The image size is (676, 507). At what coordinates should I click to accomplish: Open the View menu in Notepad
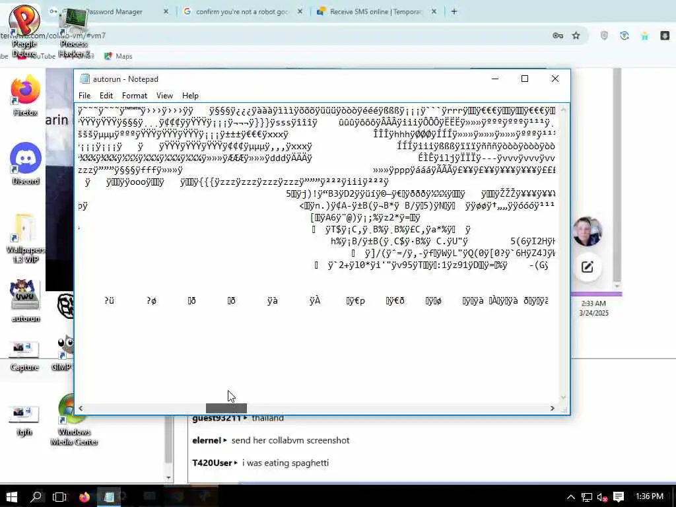tap(164, 96)
